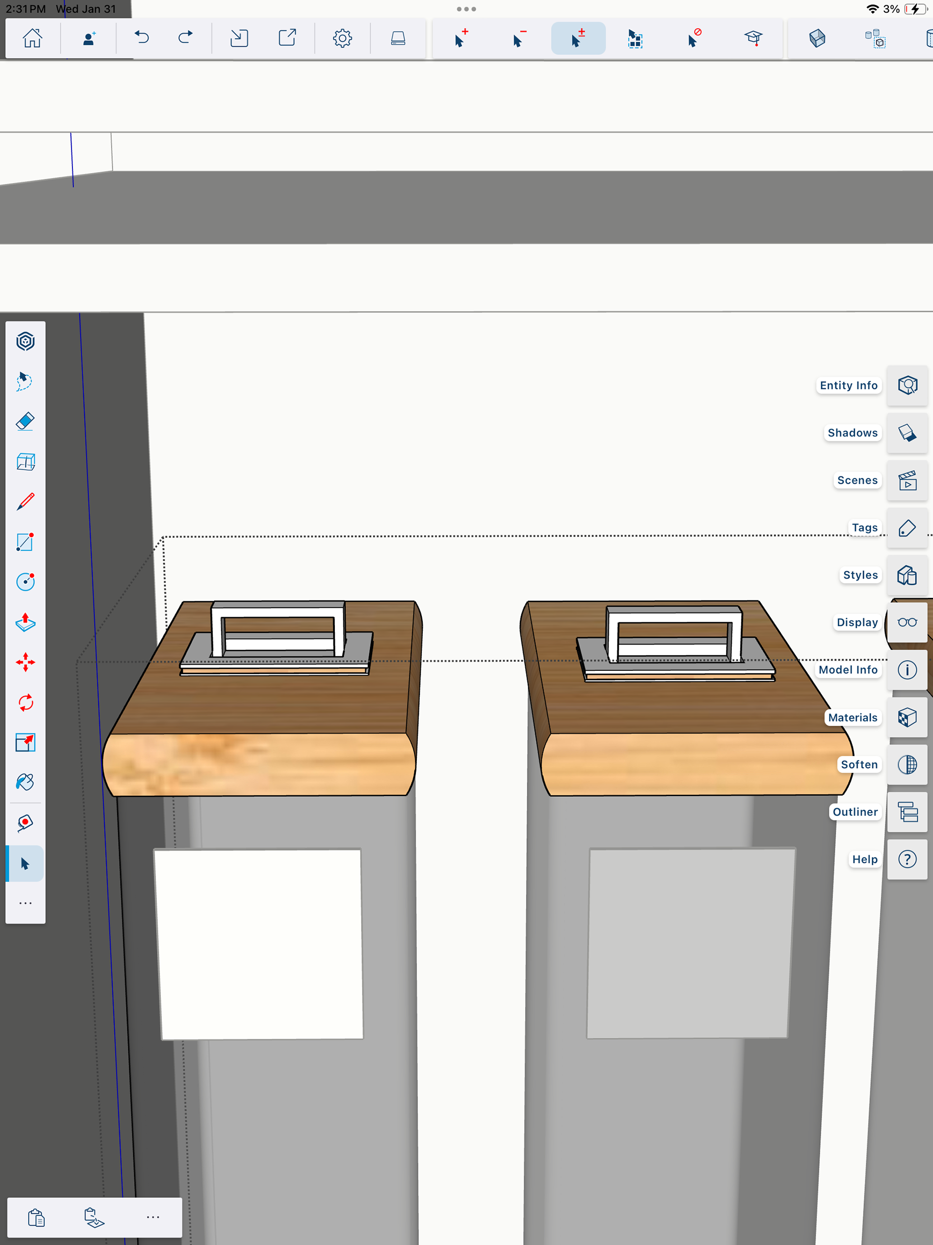Select the Eraser tool

click(25, 421)
